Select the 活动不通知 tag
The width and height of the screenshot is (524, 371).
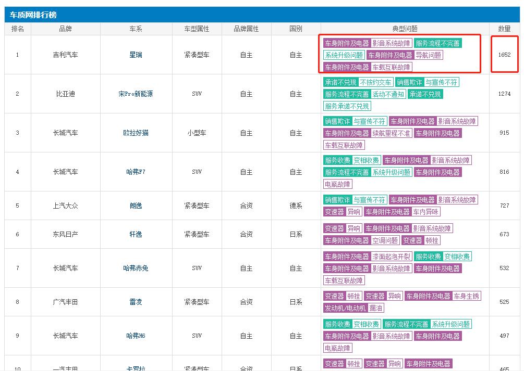388,94
